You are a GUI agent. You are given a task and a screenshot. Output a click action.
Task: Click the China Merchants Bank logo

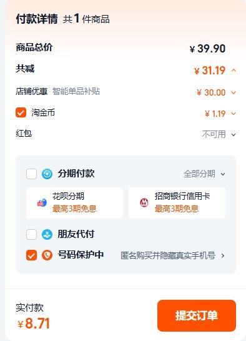144,203
